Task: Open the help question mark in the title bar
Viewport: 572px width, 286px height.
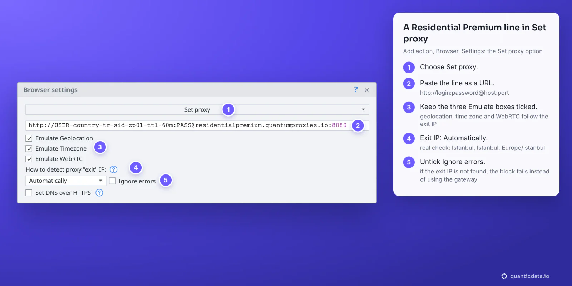Action: pos(356,89)
